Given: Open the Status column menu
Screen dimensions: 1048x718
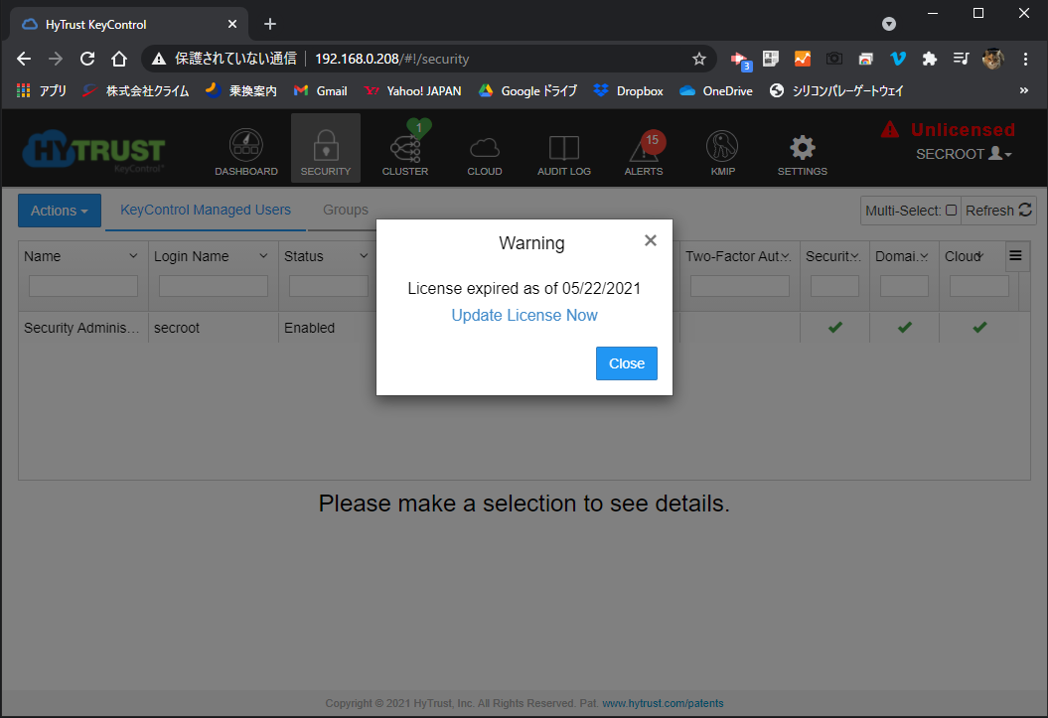Looking at the screenshot, I should click(x=364, y=256).
